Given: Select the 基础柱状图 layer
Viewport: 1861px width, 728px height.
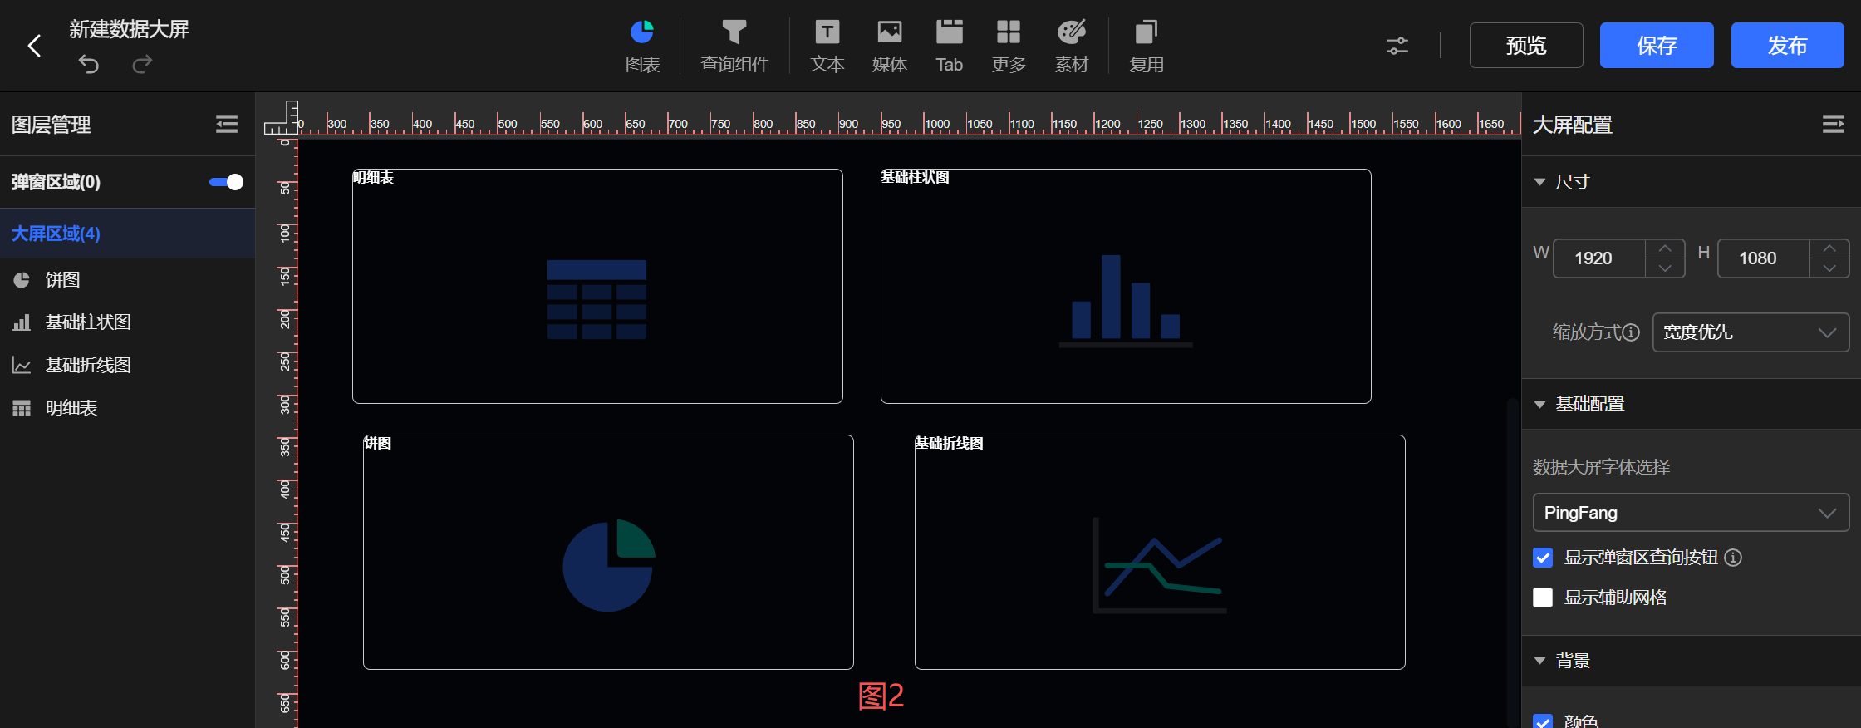Looking at the screenshot, I should tap(88, 322).
